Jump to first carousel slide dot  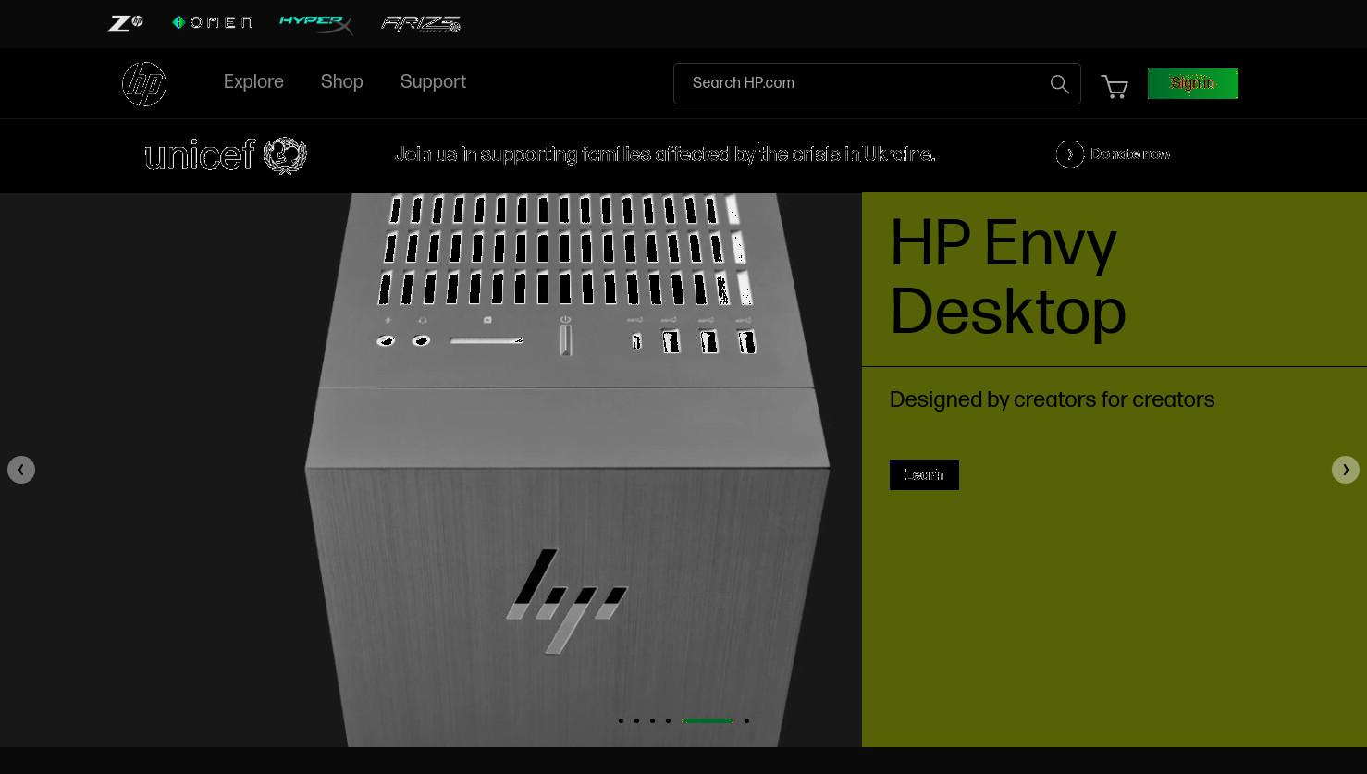(x=621, y=720)
